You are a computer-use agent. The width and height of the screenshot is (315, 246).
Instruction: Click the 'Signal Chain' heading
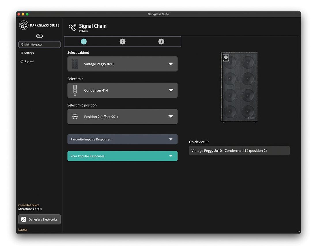pos(93,26)
